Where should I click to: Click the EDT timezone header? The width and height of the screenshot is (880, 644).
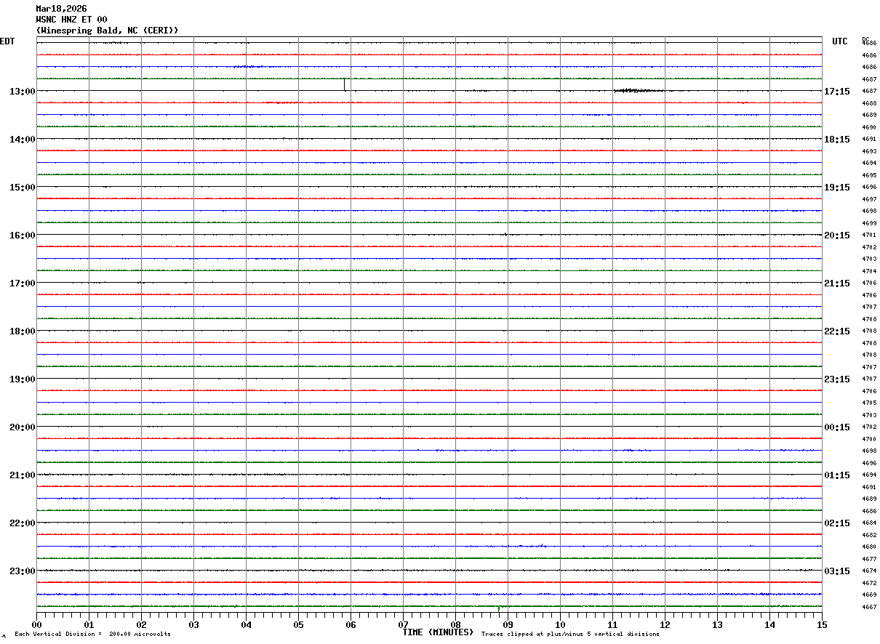7,41
